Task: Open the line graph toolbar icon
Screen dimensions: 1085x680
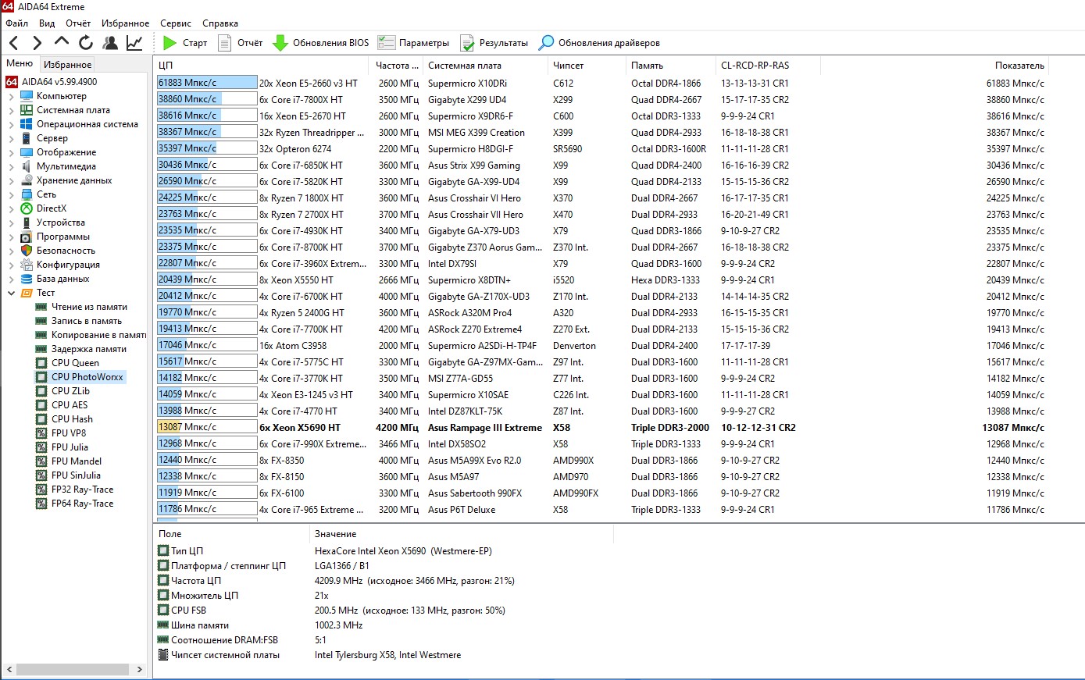Action: (134, 43)
